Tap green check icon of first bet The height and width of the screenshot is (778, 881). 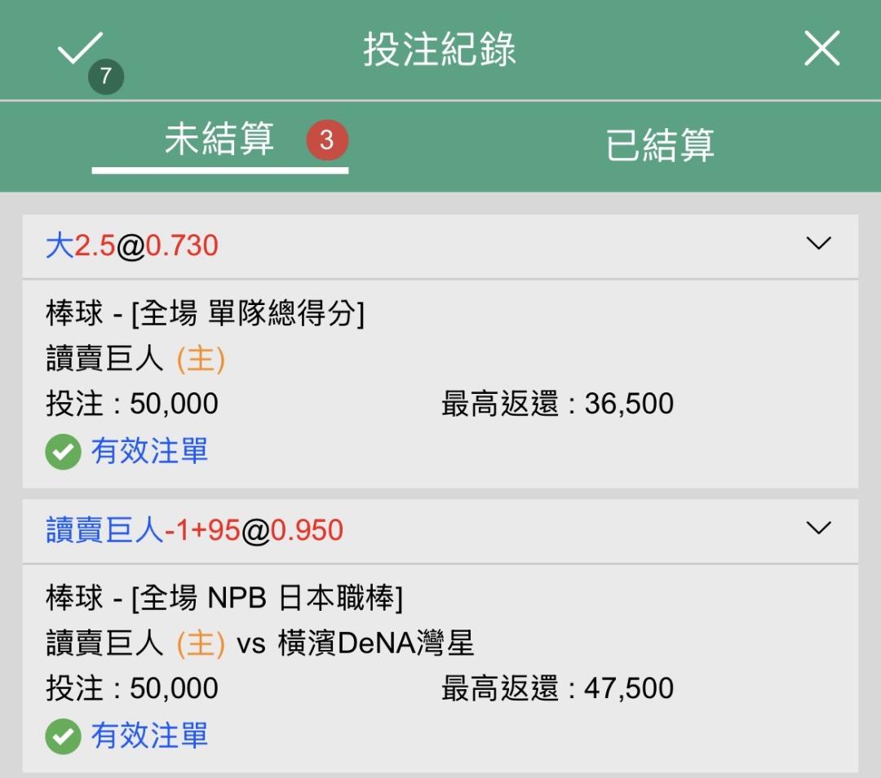pos(63,452)
